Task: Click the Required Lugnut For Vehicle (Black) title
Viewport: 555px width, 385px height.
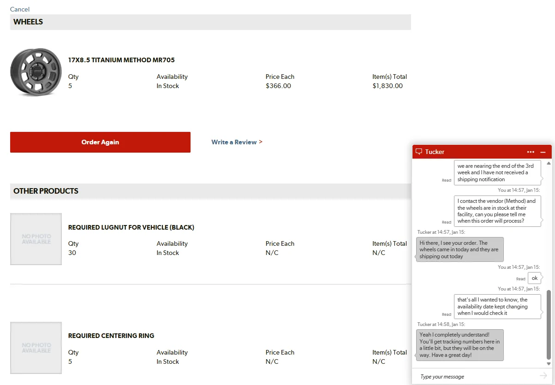Action: coord(131,227)
